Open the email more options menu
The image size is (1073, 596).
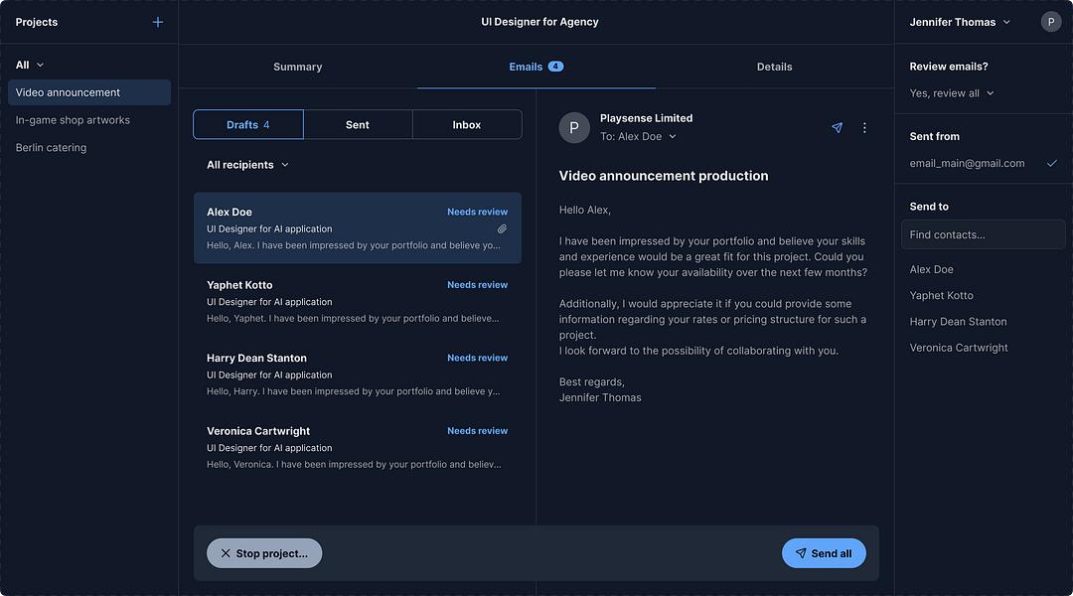pyautogui.click(x=864, y=128)
